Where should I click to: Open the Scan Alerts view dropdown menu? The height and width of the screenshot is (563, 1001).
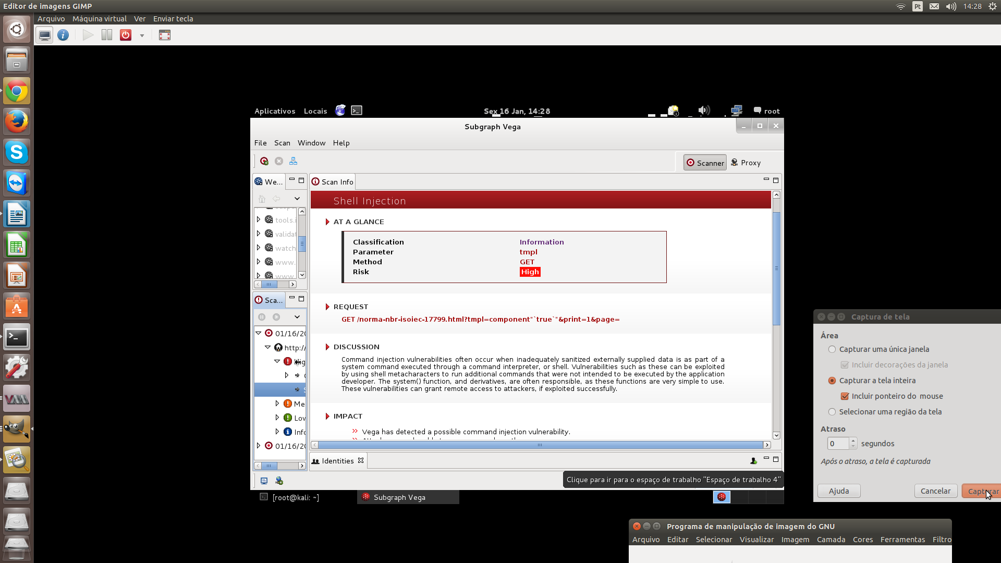coord(297,317)
